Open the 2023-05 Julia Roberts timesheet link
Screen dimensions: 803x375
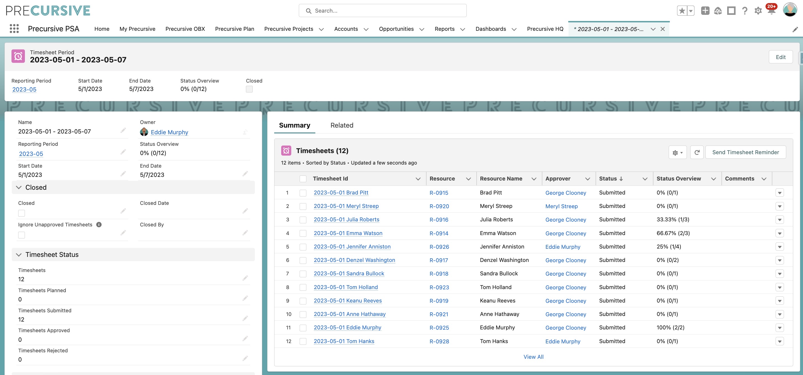[346, 219]
